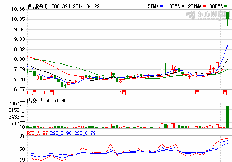Click the blue 5PMA color marker
Viewport: 232px width, 162px height.
tap(162, 6)
